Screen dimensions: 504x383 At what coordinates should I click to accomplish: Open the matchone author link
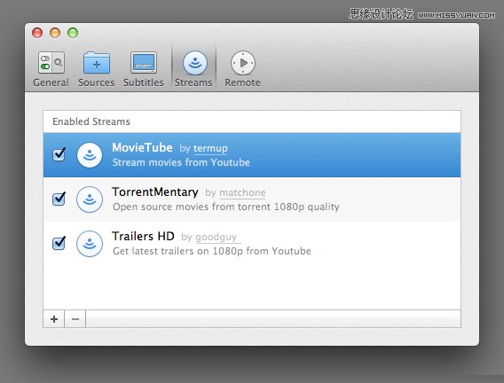(242, 192)
